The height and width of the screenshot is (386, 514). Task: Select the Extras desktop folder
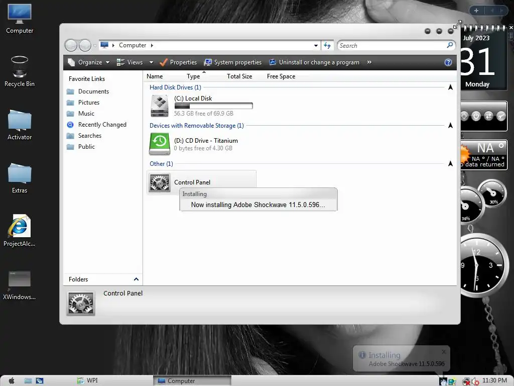coord(20,178)
